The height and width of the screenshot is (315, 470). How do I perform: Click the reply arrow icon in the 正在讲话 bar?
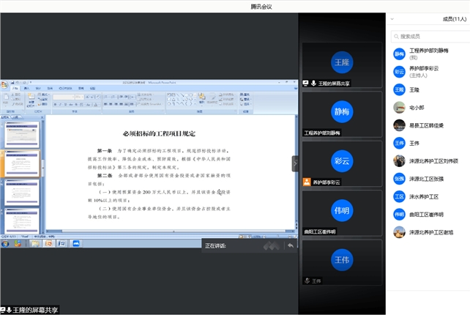(x=291, y=245)
